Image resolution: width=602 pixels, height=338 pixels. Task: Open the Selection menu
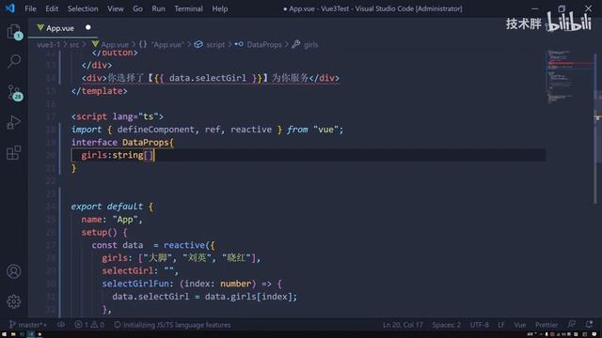click(83, 8)
